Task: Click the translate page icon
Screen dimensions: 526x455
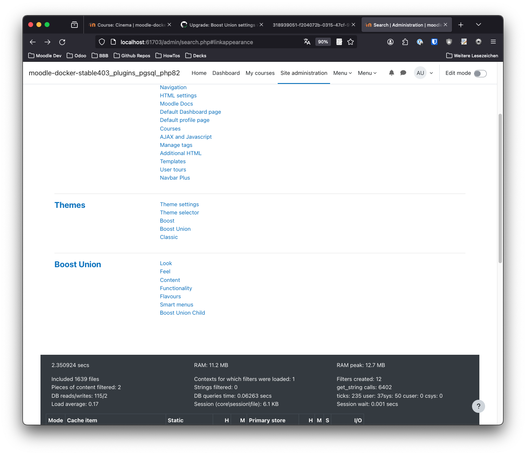Action: [x=307, y=42]
